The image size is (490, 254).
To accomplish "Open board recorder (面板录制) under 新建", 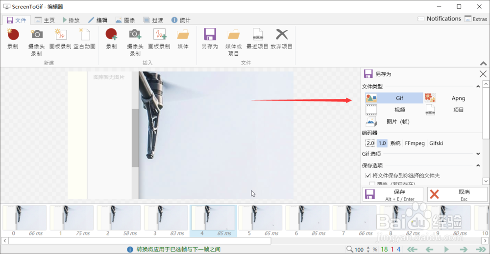I will coord(60,39).
